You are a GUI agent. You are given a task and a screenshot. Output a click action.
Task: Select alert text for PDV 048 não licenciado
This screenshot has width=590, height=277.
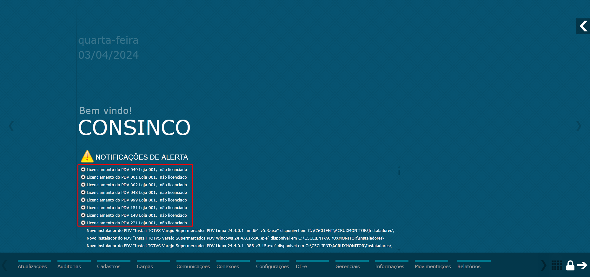[x=137, y=192]
